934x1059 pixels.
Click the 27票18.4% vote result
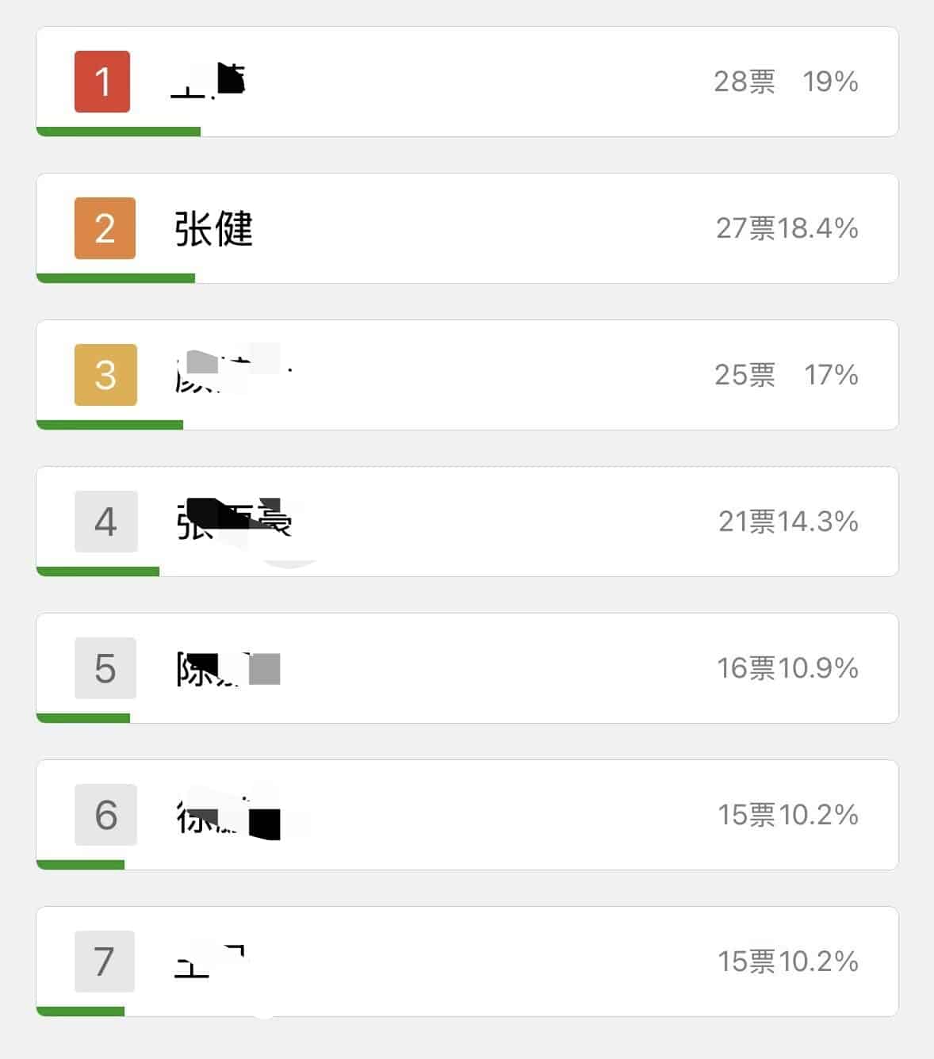[x=787, y=228]
